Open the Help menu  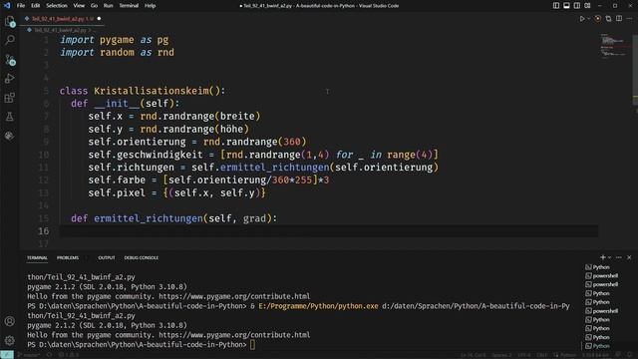(x=151, y=6)
